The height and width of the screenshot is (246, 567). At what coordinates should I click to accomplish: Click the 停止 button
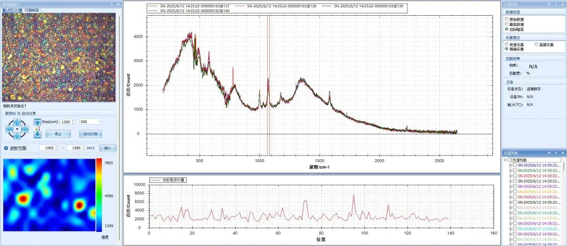58,134
